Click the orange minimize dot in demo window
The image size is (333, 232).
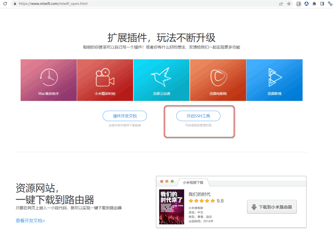[167, 181]
